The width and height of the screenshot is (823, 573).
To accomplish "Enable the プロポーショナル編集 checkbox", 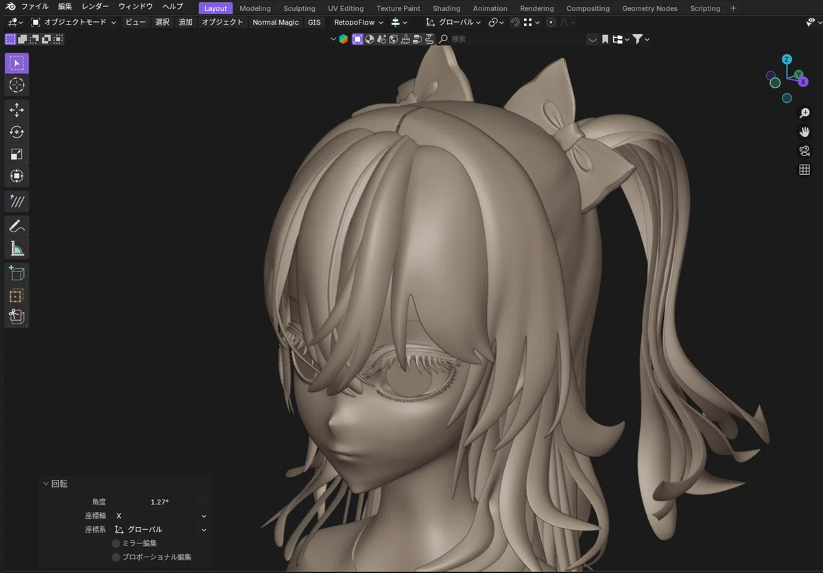I will pyautogui.click(x=116, y=557).
